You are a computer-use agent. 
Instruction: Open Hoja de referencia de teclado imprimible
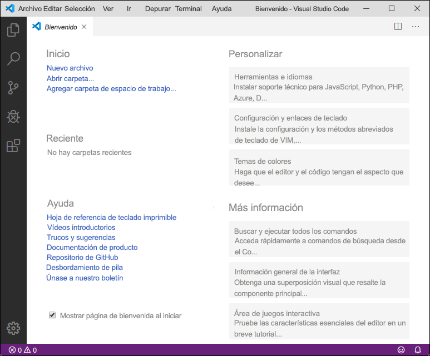coord(112,218)
